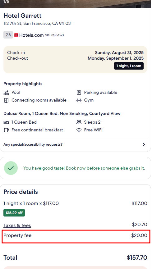The width and height of the screenshot is (152, 269).
Task: Click the 1 night, 1 room badge
Action: tap(129, 66)
